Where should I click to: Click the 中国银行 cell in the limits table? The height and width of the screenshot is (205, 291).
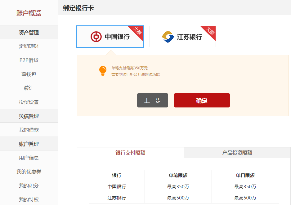117,186
